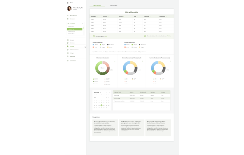Click the expand icon beside the Phase (aktuell) chart

point(142,61)
